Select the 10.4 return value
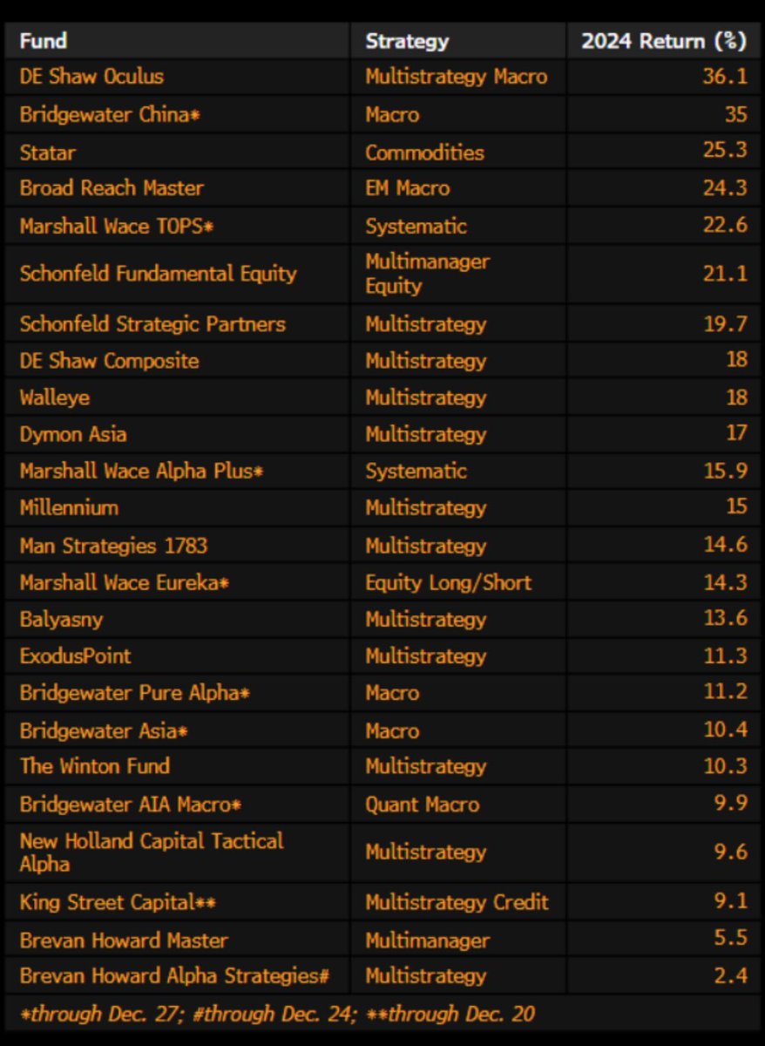The width and height of the screenshot is (765, 1046). pyautogui.click(x=725, y=729)
